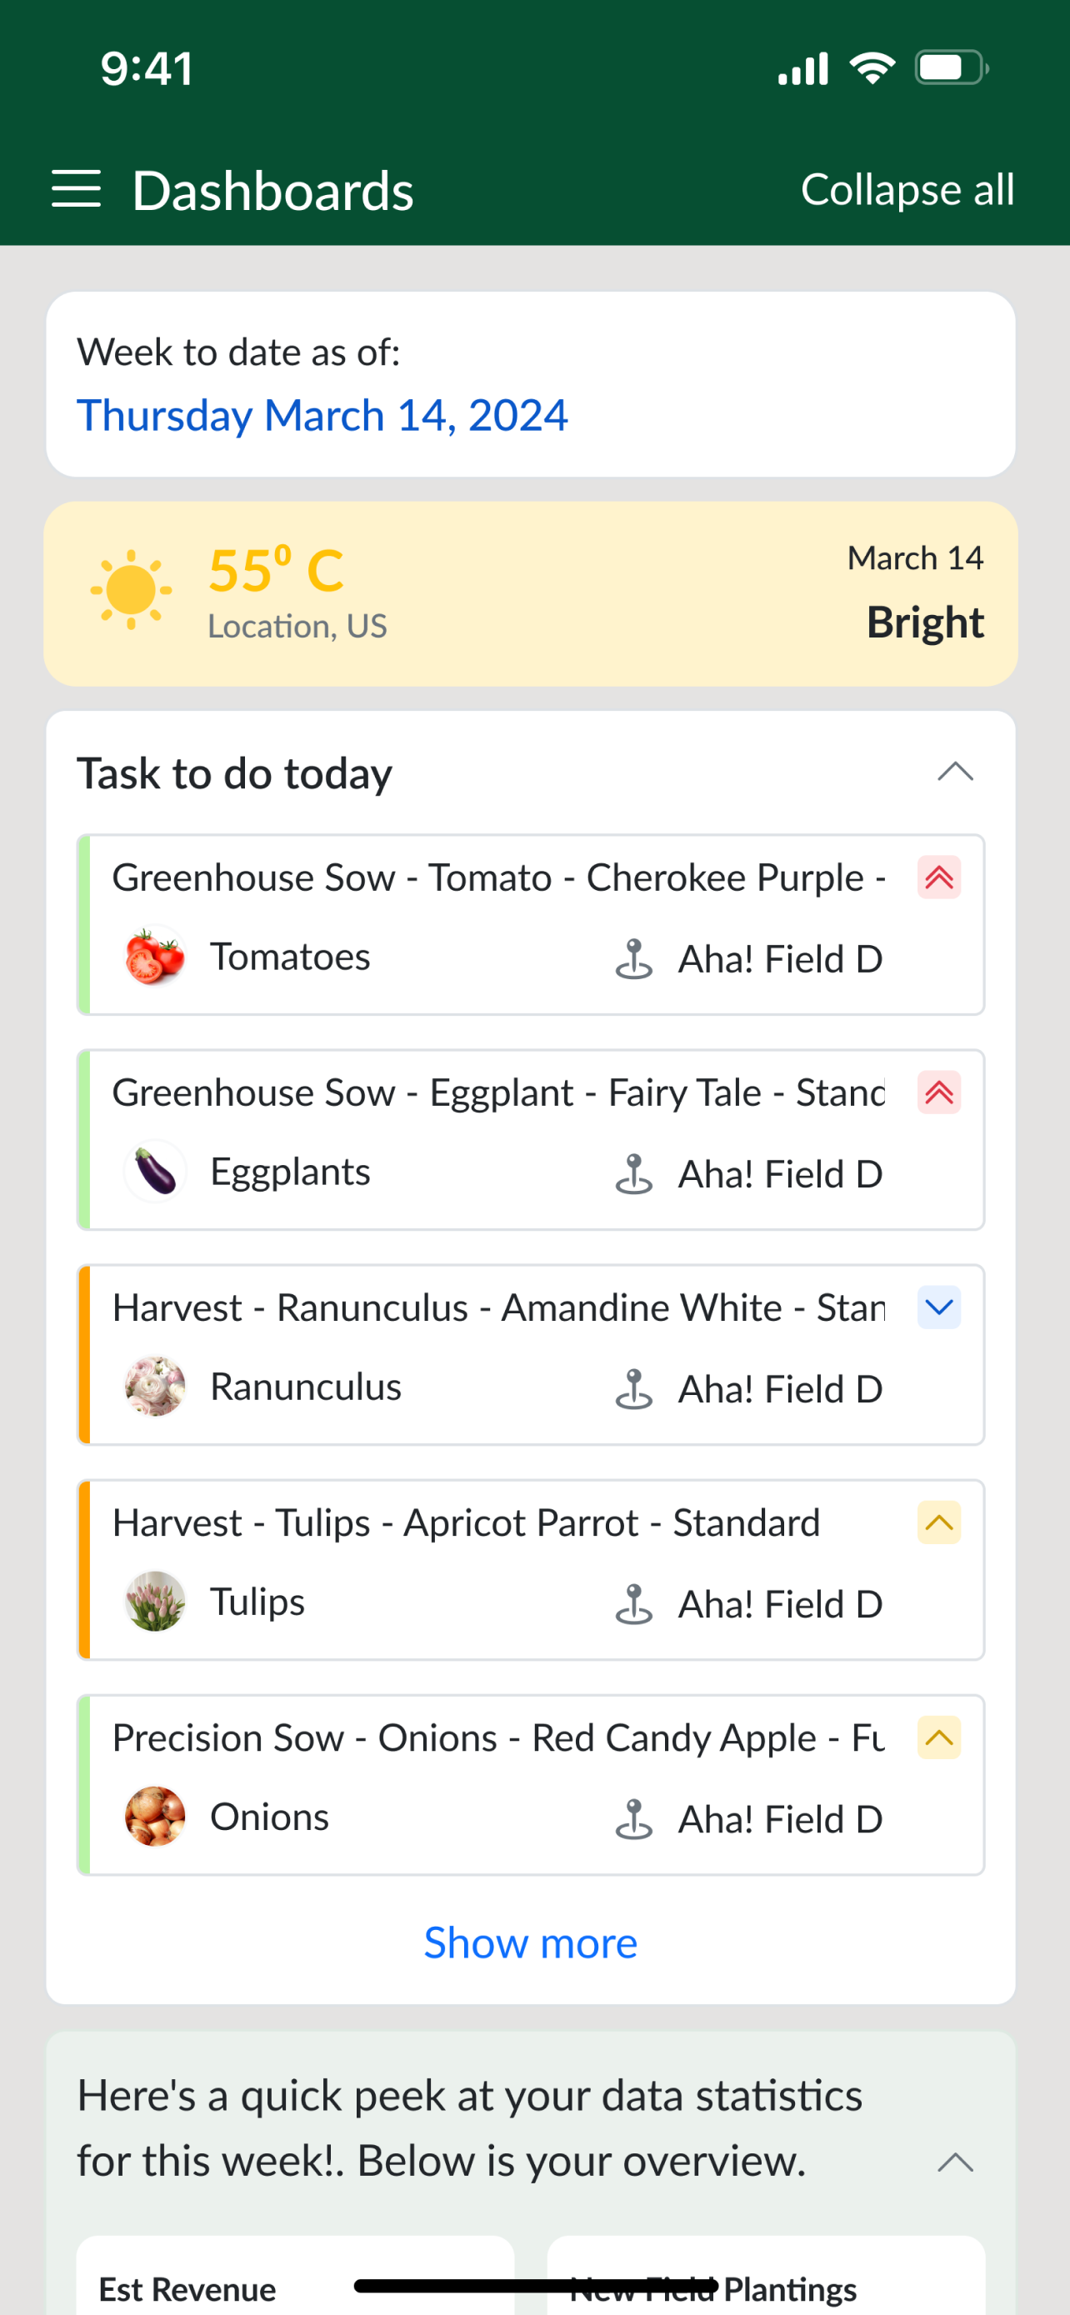Tap the sun weather icon
This screenshot has height=2315, width=1070.
coord(131,589)
